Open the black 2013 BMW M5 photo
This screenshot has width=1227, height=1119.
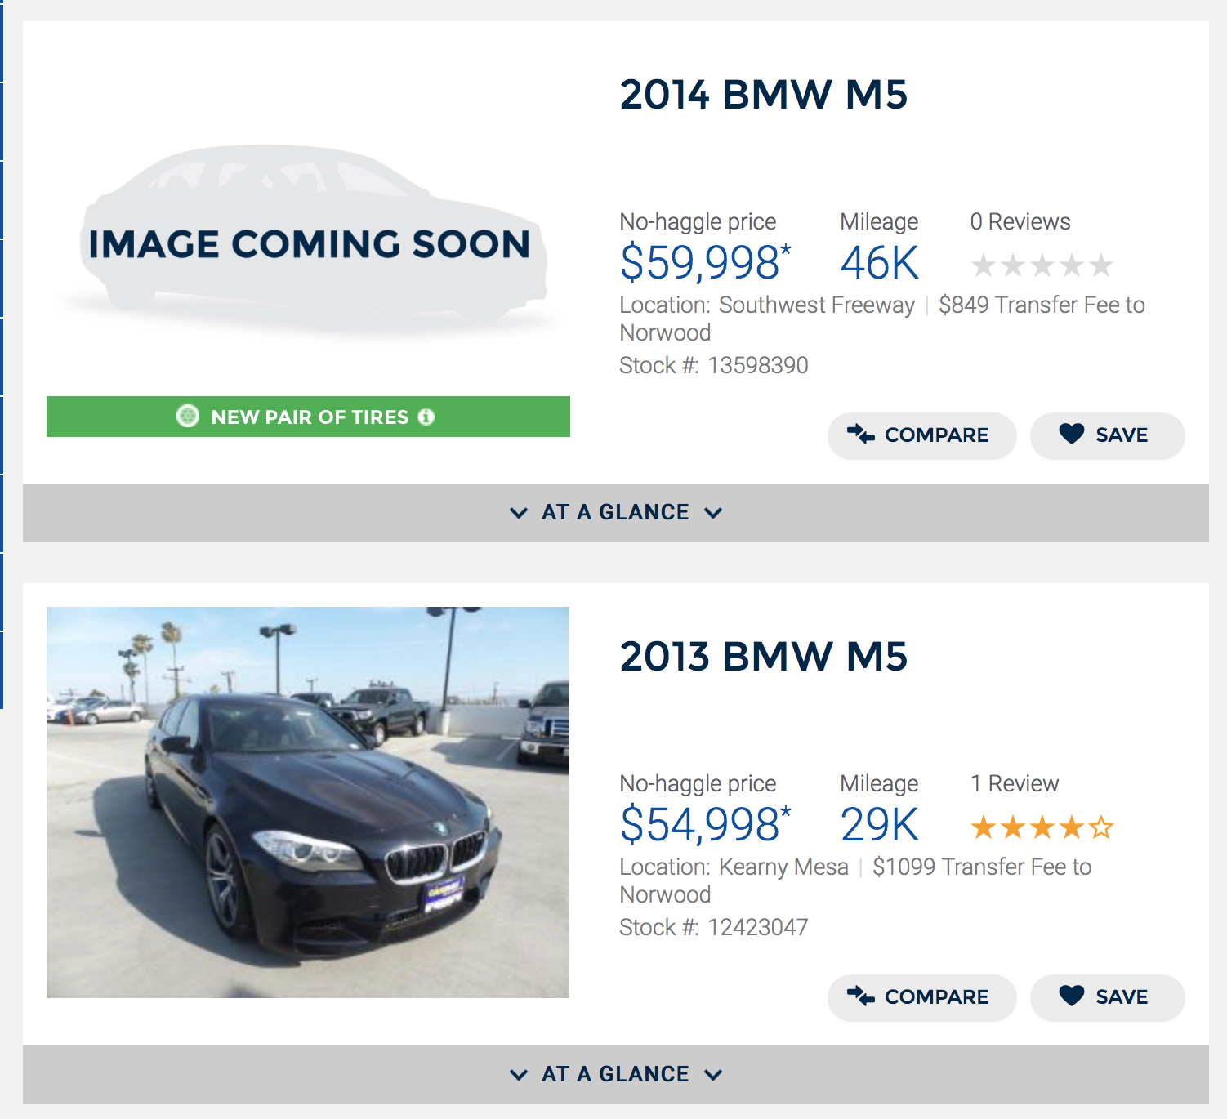(x=308, y=802)
